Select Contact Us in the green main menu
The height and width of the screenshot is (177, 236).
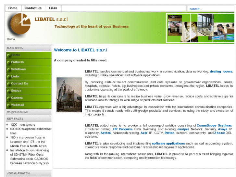(x=29, y=83)
